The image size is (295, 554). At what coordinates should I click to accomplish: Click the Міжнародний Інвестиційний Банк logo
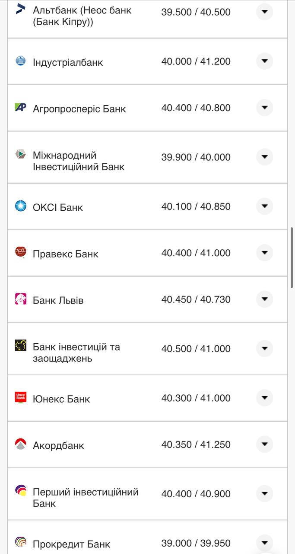21,154
